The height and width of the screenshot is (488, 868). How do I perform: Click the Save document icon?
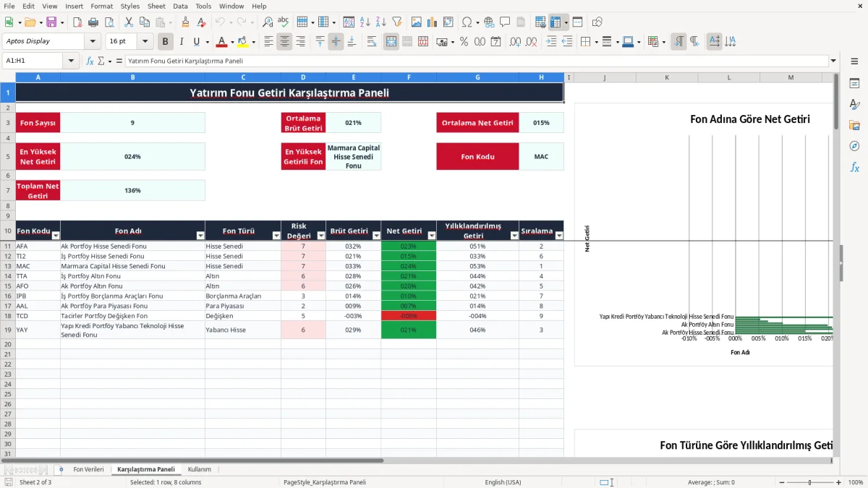pos(51,22)
